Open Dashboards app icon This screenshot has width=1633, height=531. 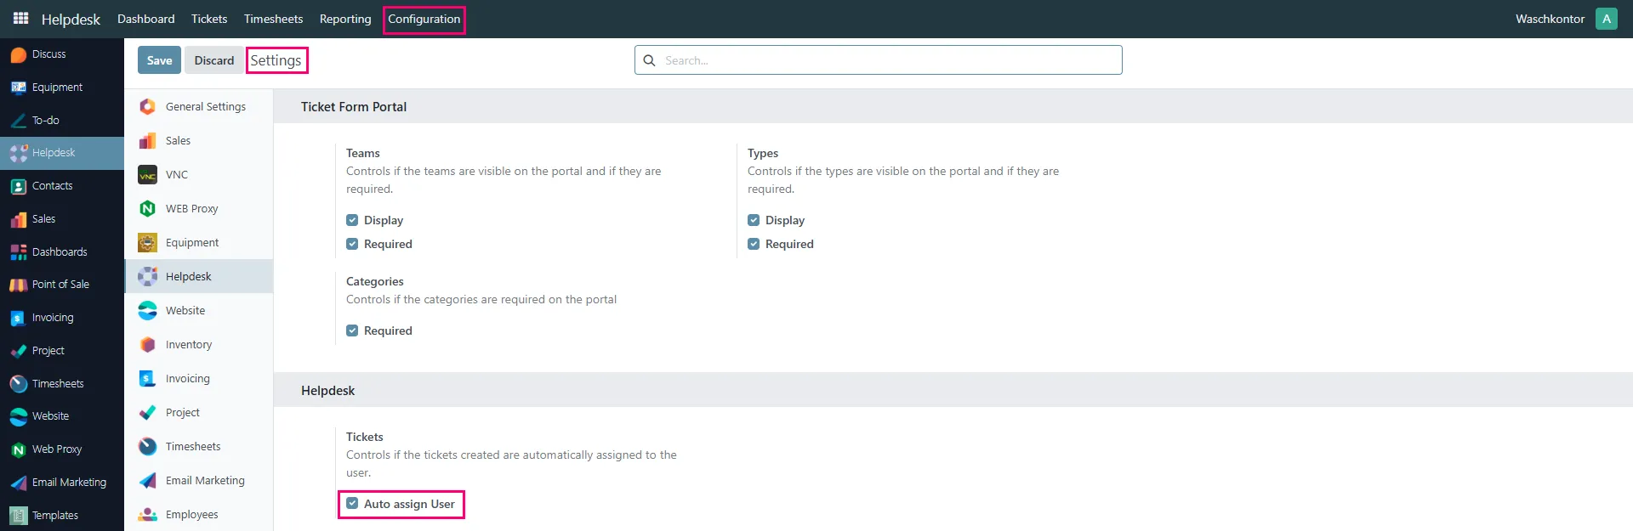coord(19,252)
